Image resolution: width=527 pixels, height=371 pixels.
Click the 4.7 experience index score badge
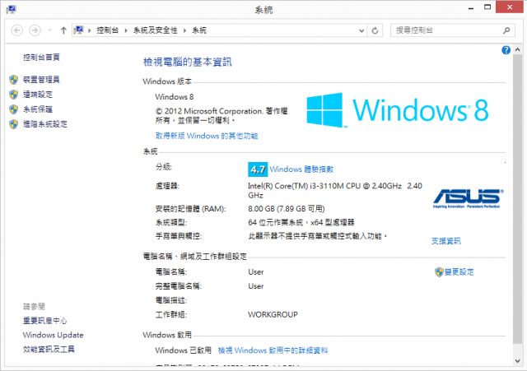(x=258, y=169)
